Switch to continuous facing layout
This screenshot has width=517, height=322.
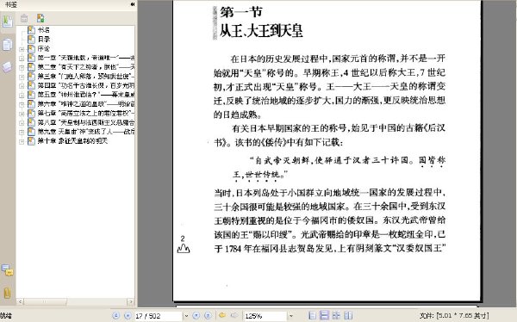coord(336,315)
